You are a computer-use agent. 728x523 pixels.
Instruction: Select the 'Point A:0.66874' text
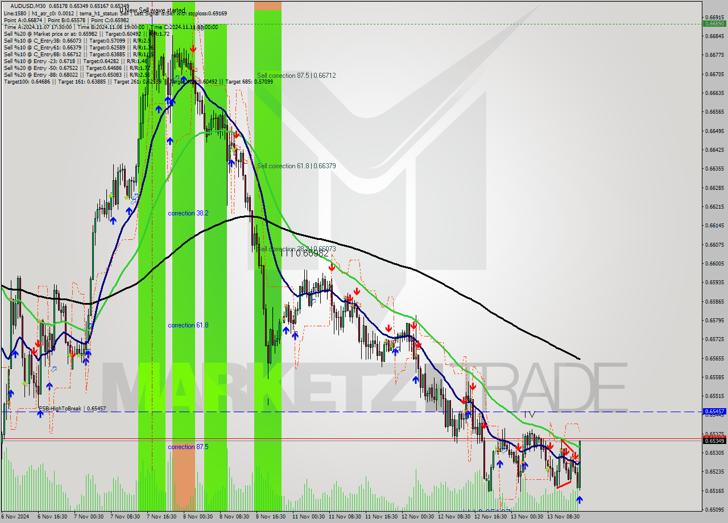click(x=22, y=20)
